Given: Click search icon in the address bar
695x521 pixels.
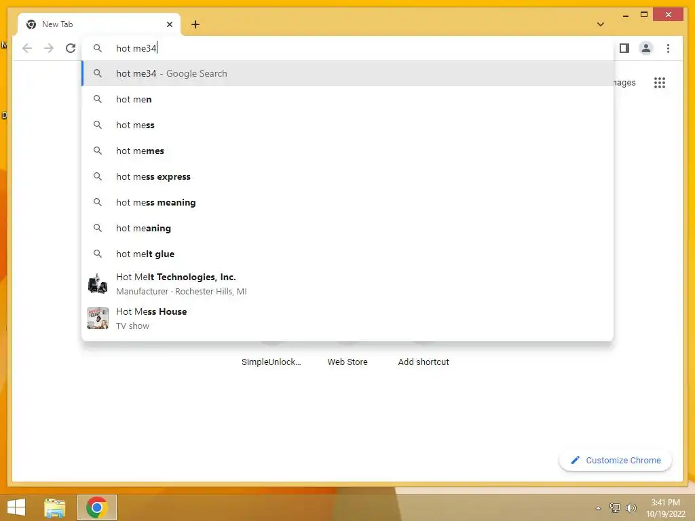Looking at the screenshot, I should coord(98,48).
